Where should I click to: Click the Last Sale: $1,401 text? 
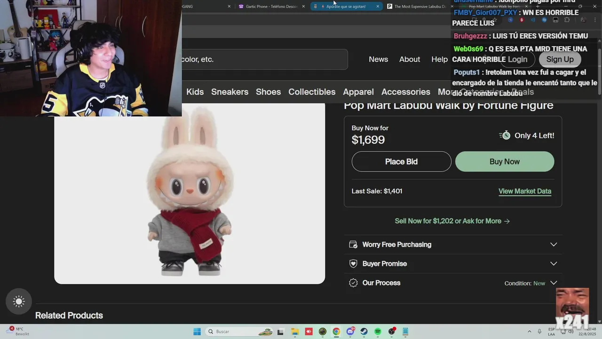(377, 191)
